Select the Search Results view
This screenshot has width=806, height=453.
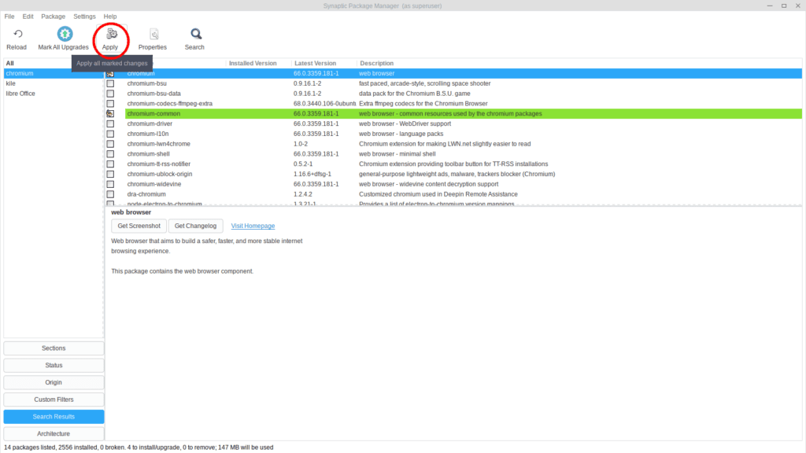point(54,417)
